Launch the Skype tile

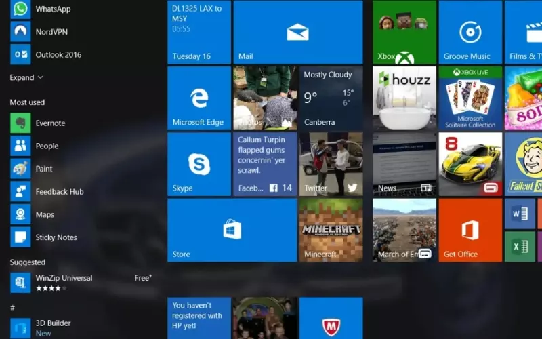pyautogui.click(x=199, y=164)
